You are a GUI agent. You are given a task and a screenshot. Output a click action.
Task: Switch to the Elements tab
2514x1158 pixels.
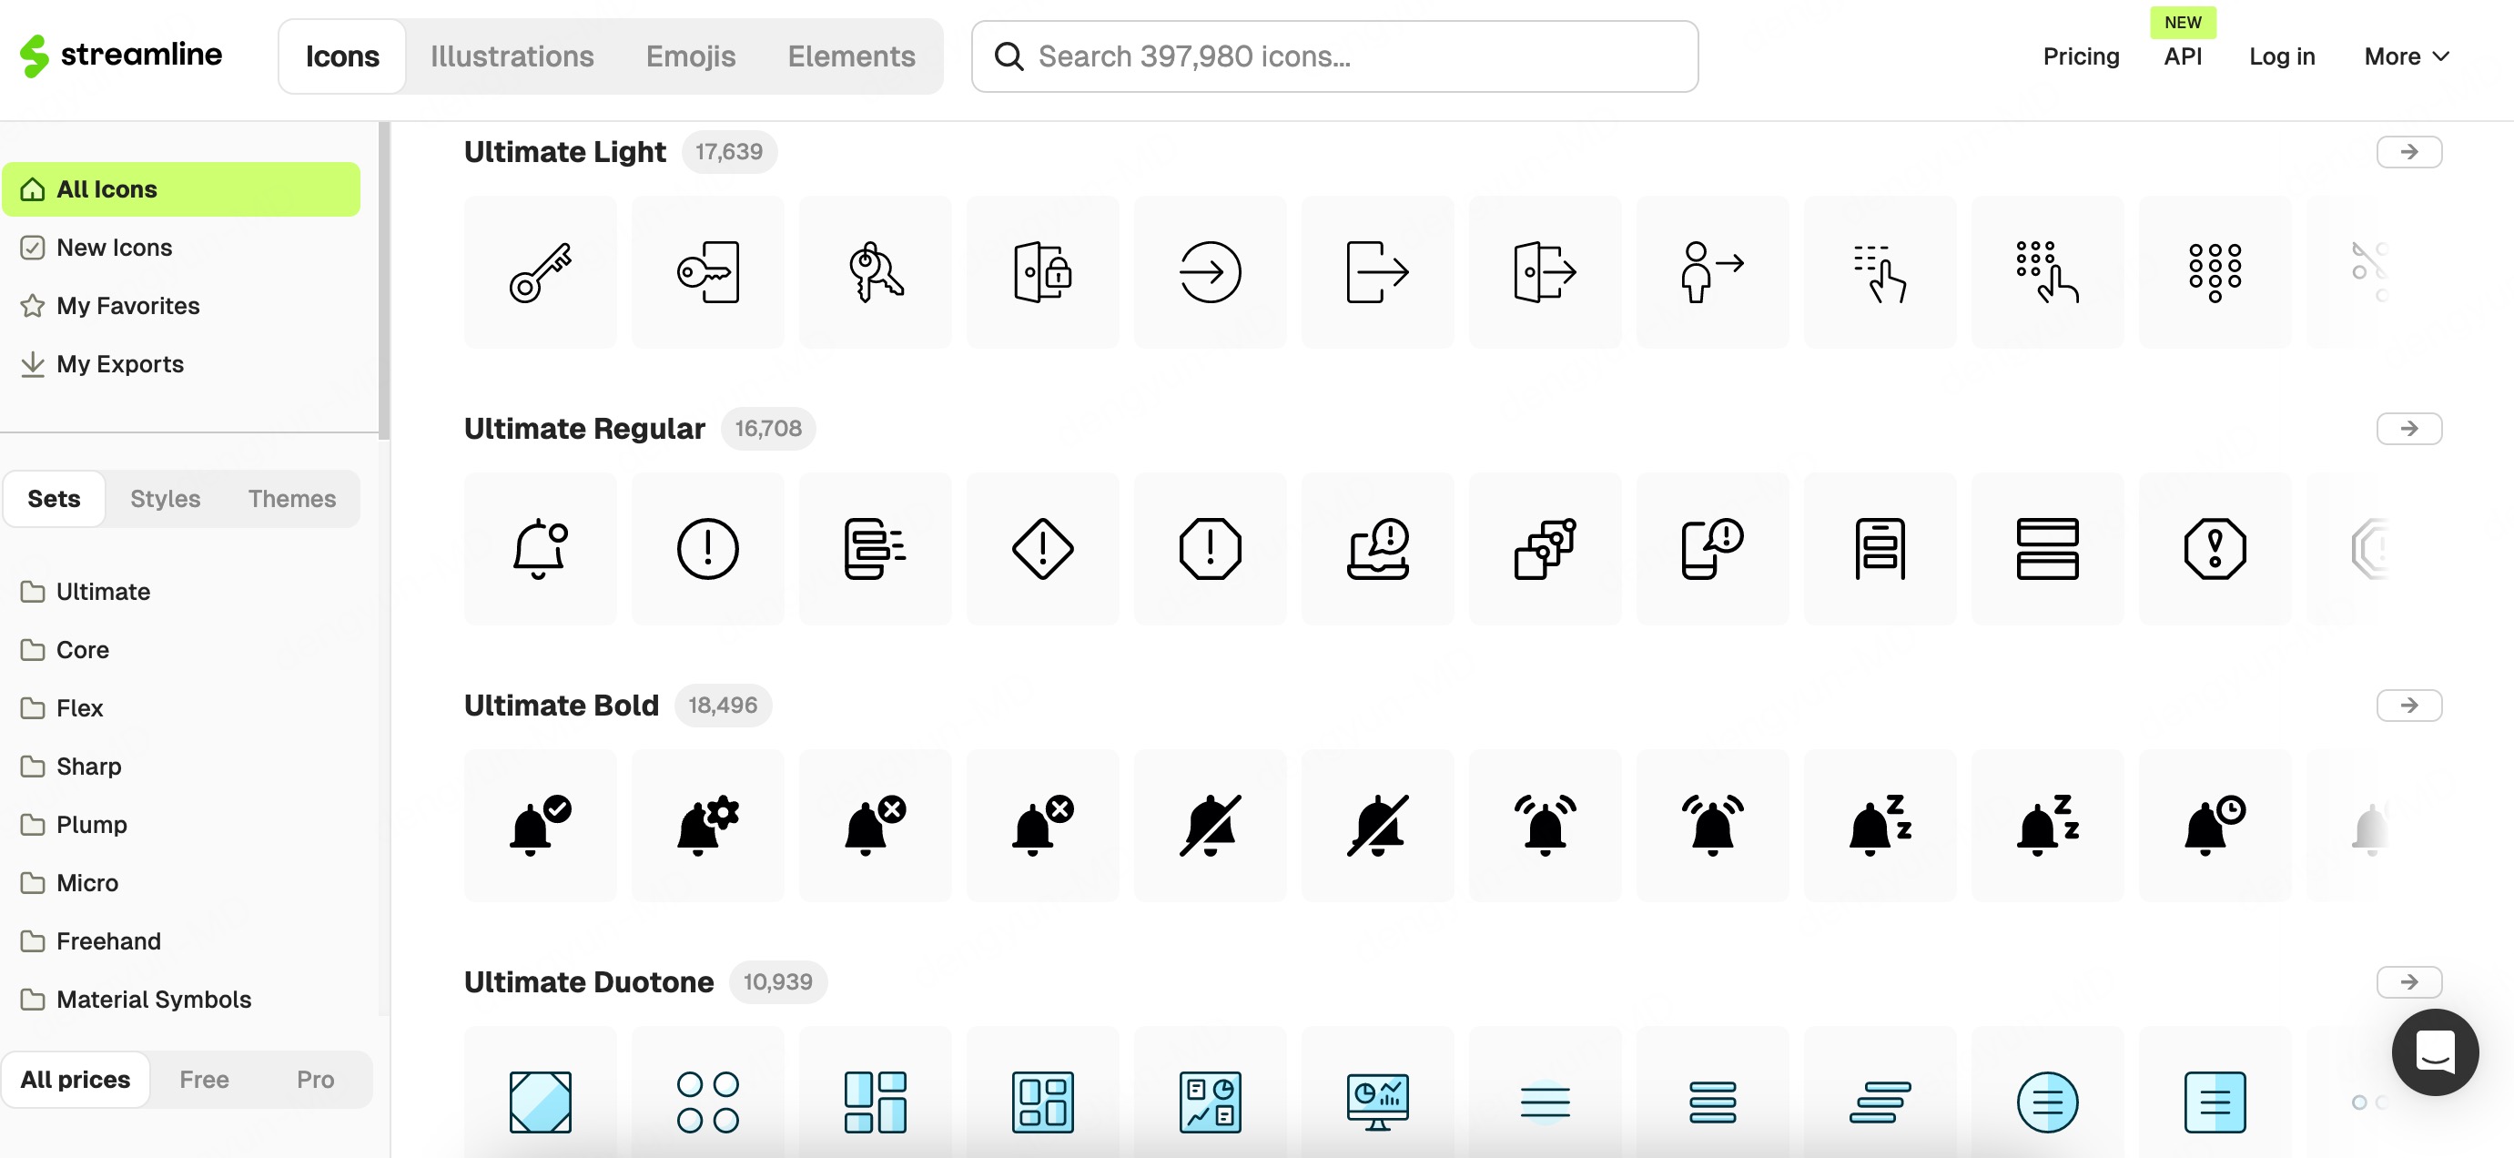851,56
